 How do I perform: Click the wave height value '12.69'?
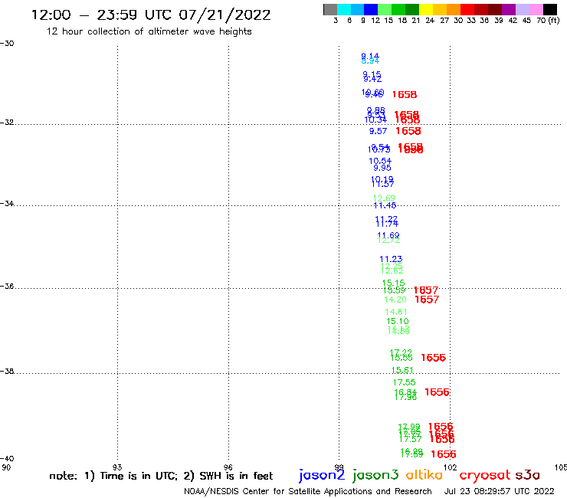pyautogui.click(x=384, y=198)
